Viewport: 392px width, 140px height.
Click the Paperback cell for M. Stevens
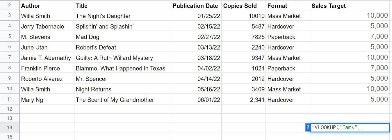(288, 37)
